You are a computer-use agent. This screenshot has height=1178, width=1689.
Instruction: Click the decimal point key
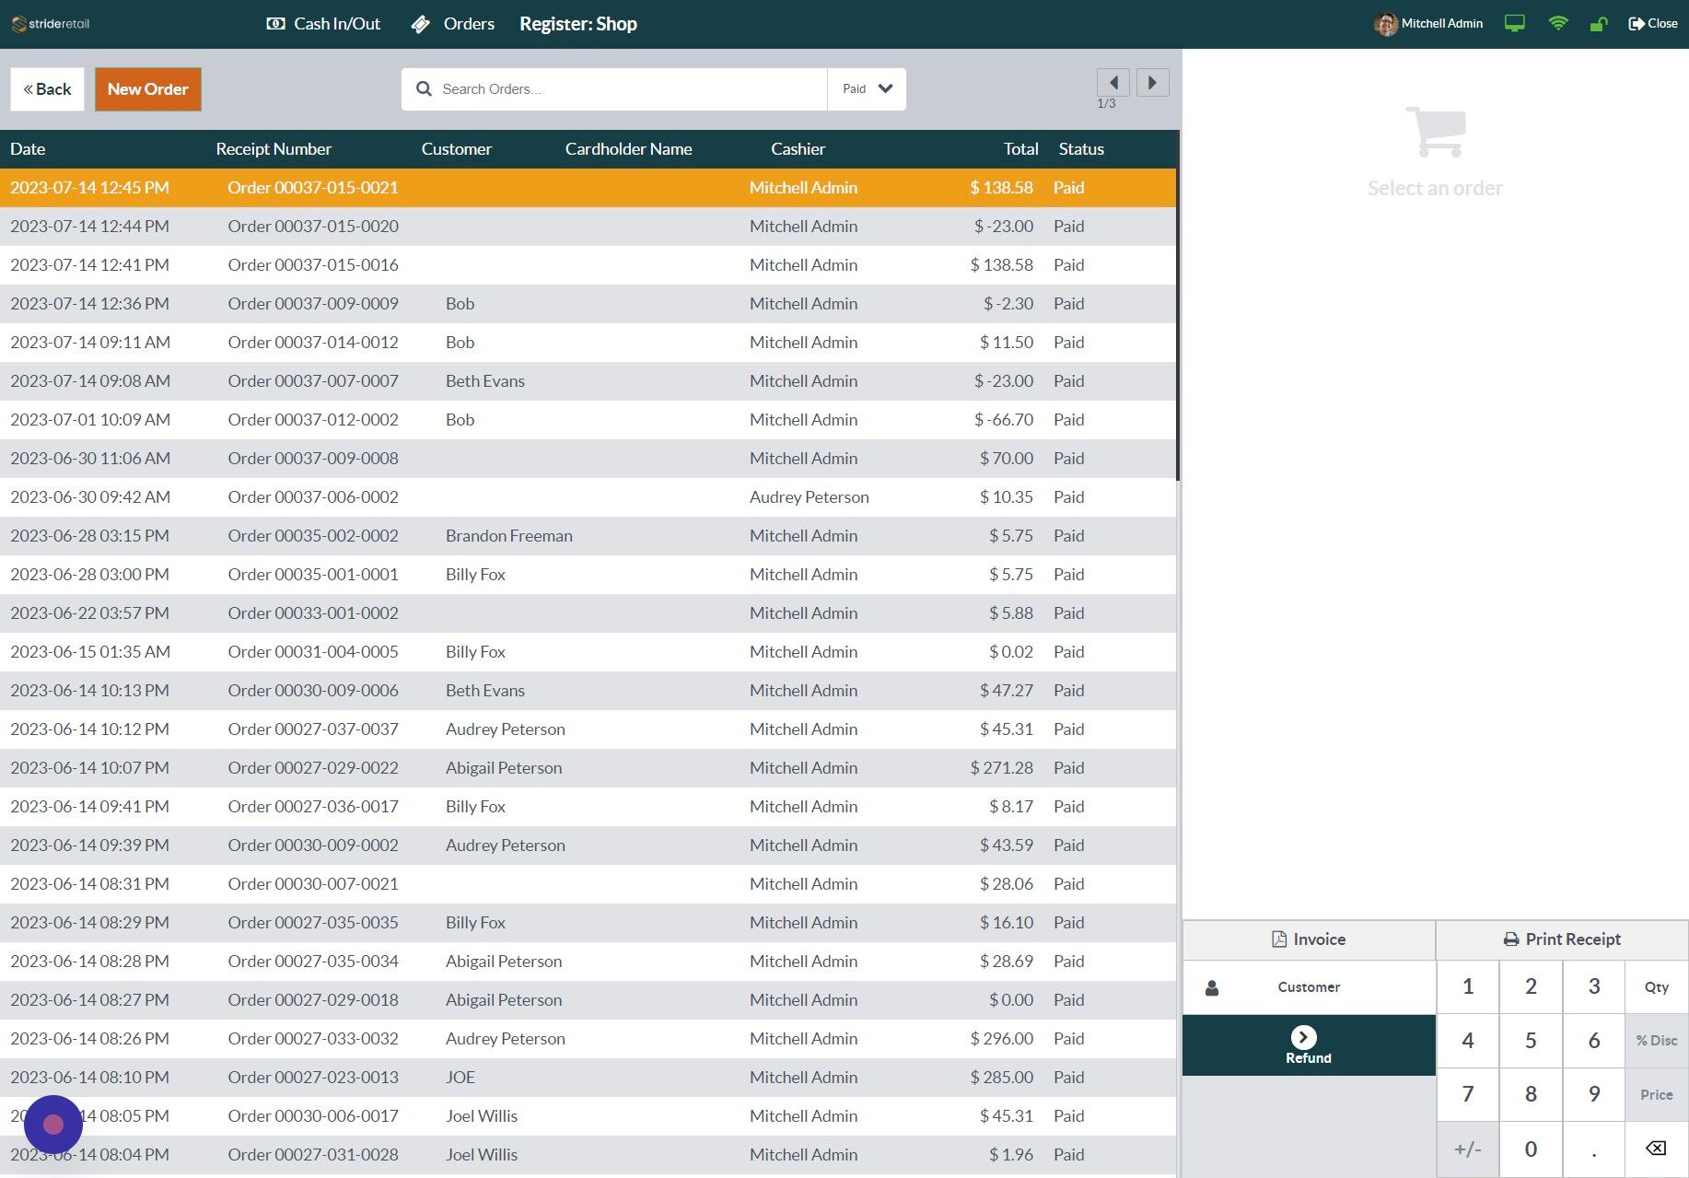pos(1593,1149)
